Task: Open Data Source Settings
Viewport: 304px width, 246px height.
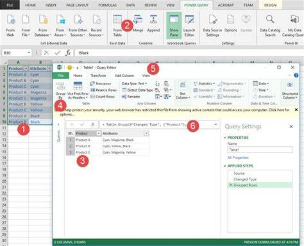Action: coord(212,25)
